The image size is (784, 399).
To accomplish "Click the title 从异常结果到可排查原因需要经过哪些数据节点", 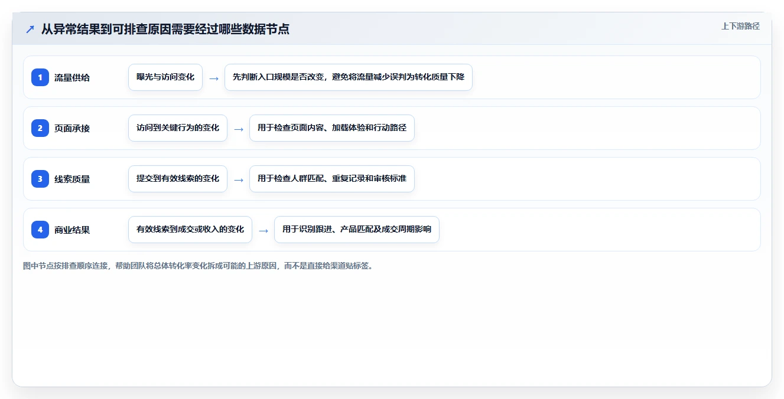I will (165, 29).
